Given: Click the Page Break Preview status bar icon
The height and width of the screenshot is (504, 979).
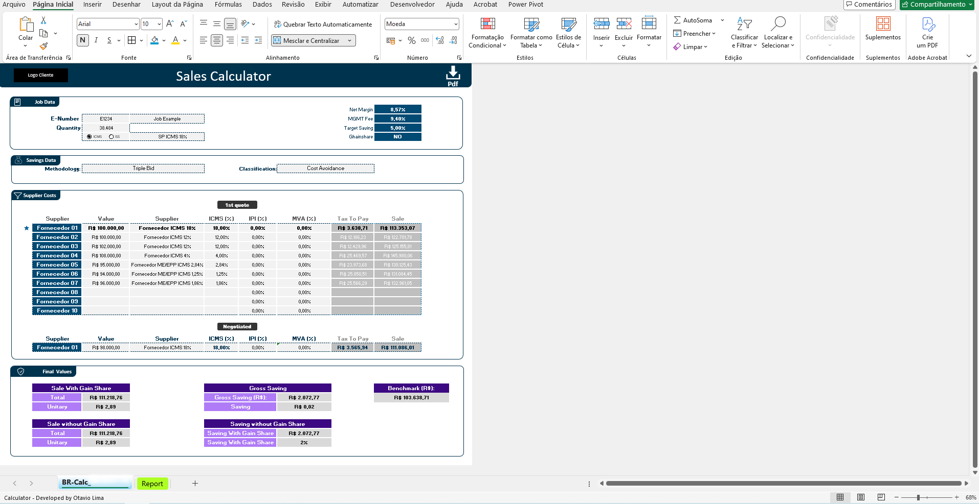Looking at the screenshot, I should 881,497.
